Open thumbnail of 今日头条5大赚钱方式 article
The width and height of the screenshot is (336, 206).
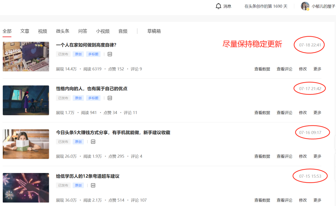click(x=26, y=144)
